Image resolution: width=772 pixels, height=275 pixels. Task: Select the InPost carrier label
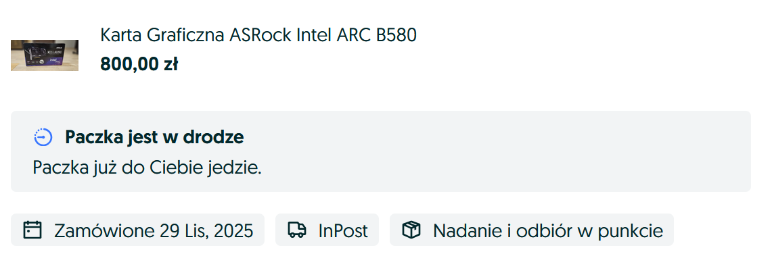coord(343,230)
